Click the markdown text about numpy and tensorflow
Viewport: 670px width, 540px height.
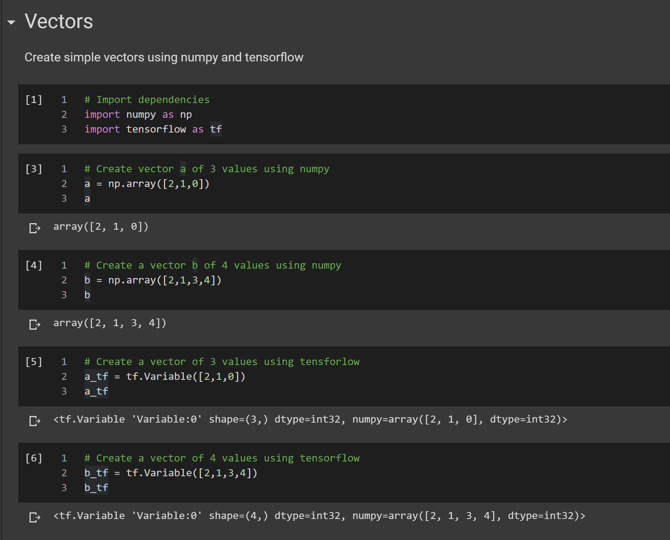click(164, 57)
